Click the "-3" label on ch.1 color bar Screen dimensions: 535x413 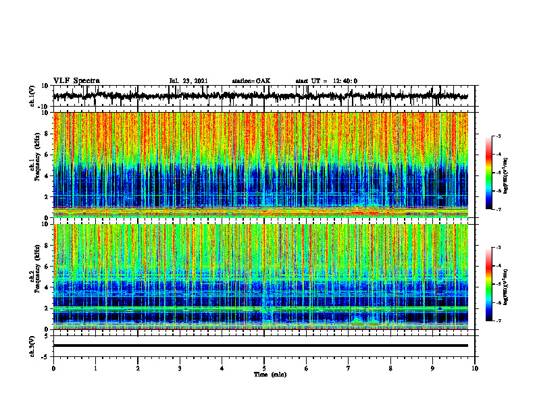[x=498, y=136]
